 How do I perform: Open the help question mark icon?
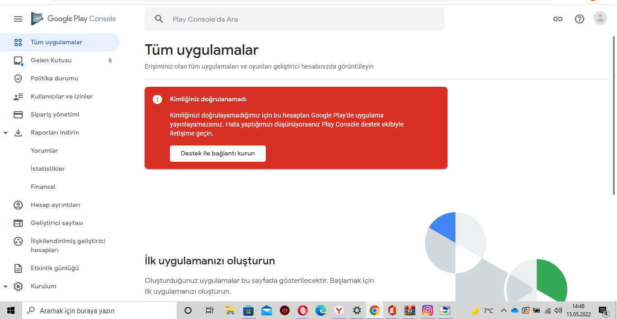click(x=579, y=19)
